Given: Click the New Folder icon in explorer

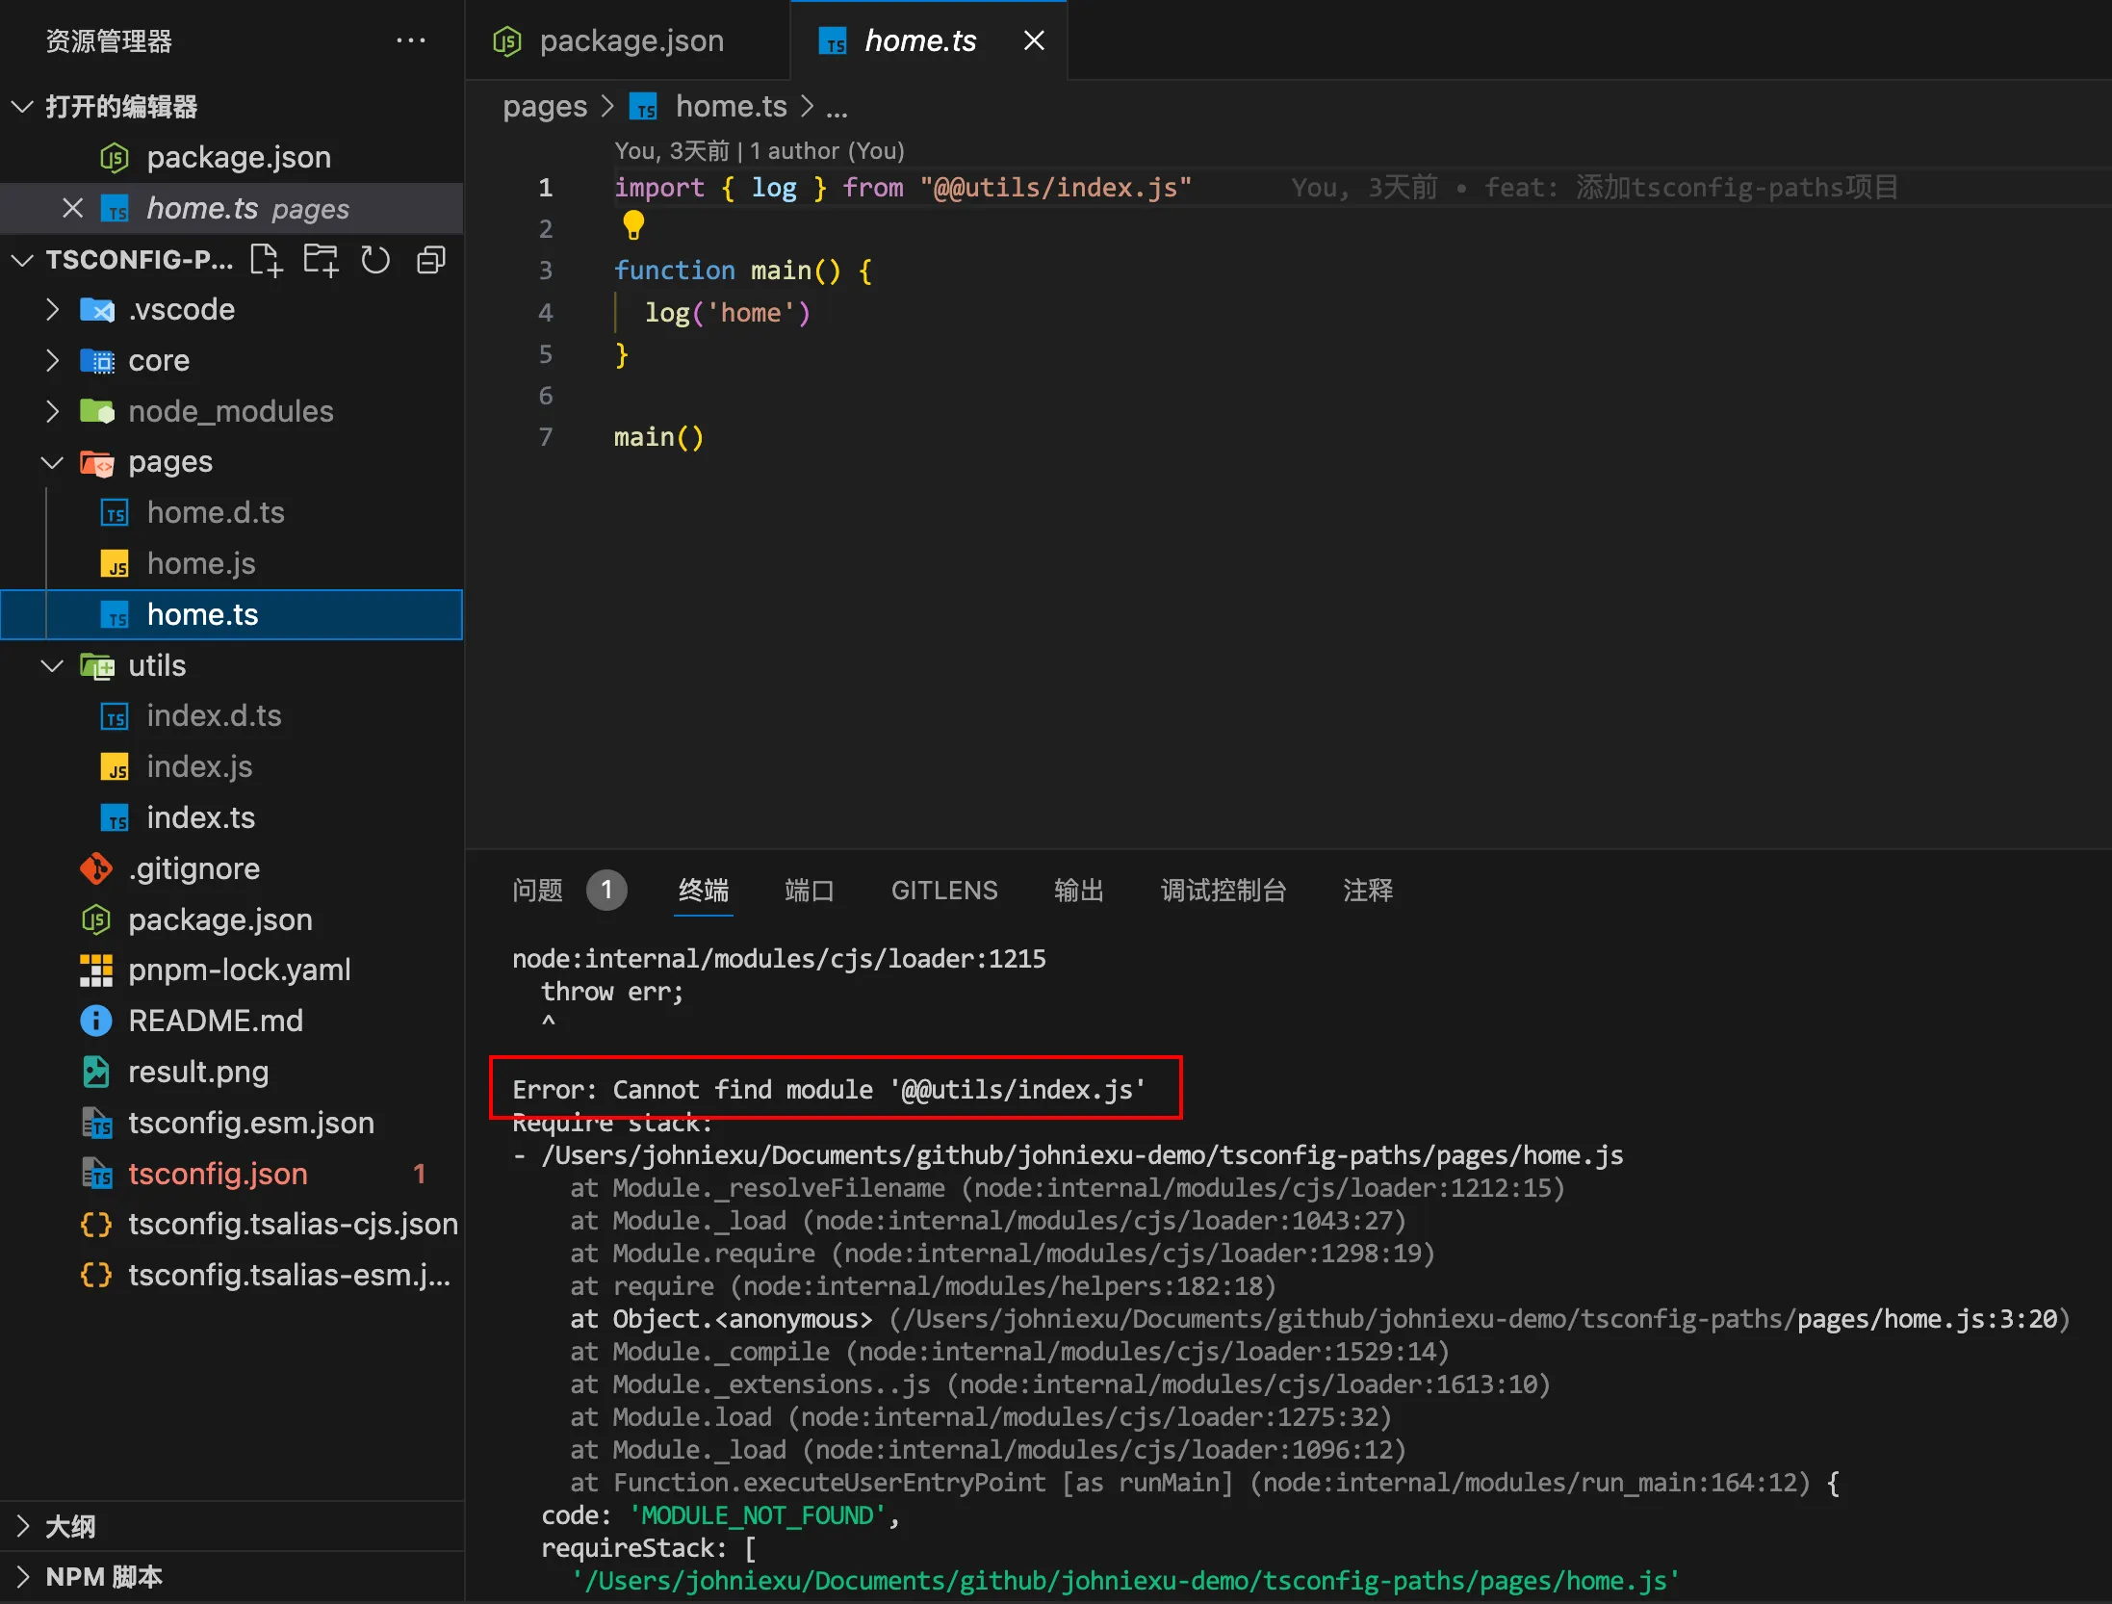Looking at the screenshot, I should click(x=321, y=260).
